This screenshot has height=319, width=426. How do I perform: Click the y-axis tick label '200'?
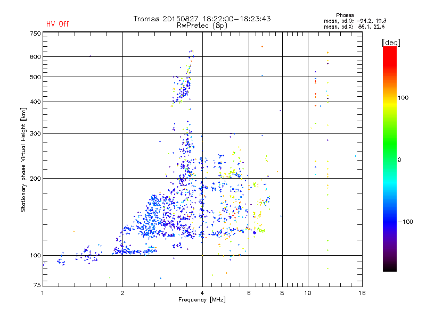35,179
